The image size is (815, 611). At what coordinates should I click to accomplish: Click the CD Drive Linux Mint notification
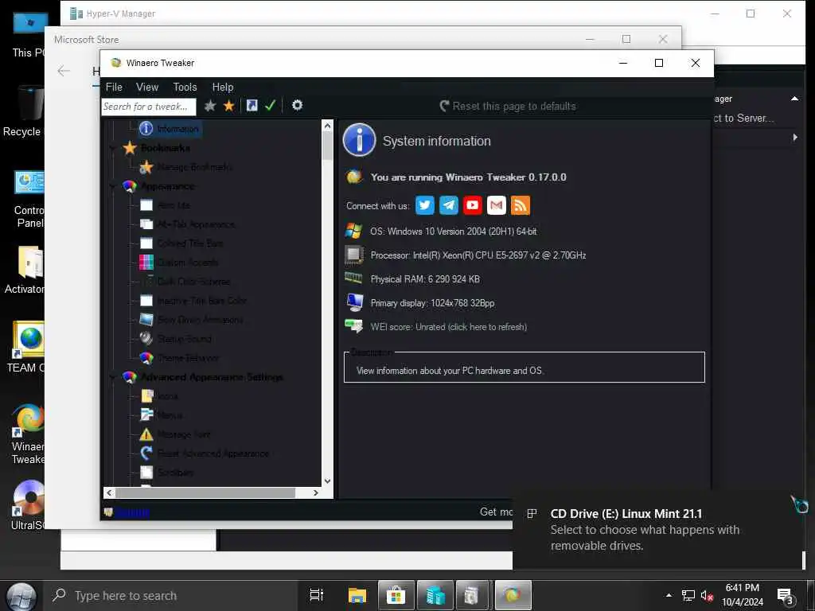[657, 529]
